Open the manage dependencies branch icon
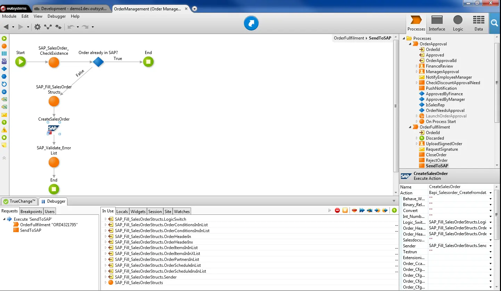 48,27
